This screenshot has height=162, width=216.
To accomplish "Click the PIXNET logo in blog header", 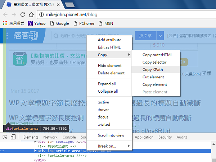I will [x=26, y=36].
